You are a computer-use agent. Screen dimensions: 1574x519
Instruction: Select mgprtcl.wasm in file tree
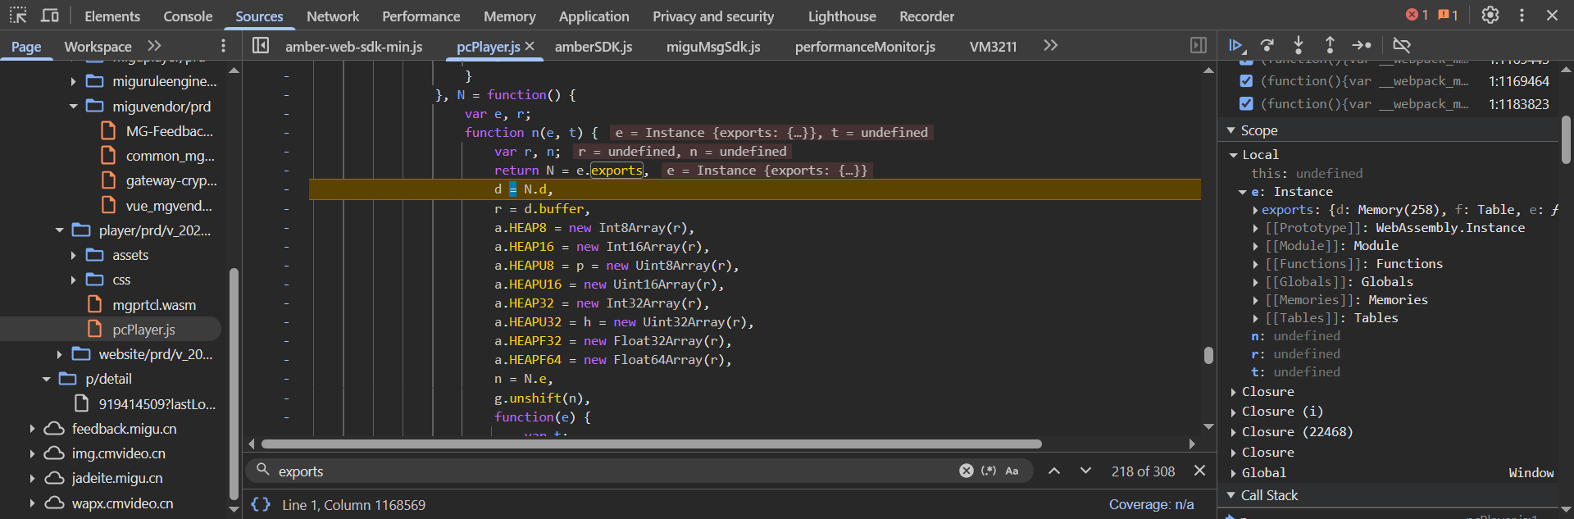[154, 305]
